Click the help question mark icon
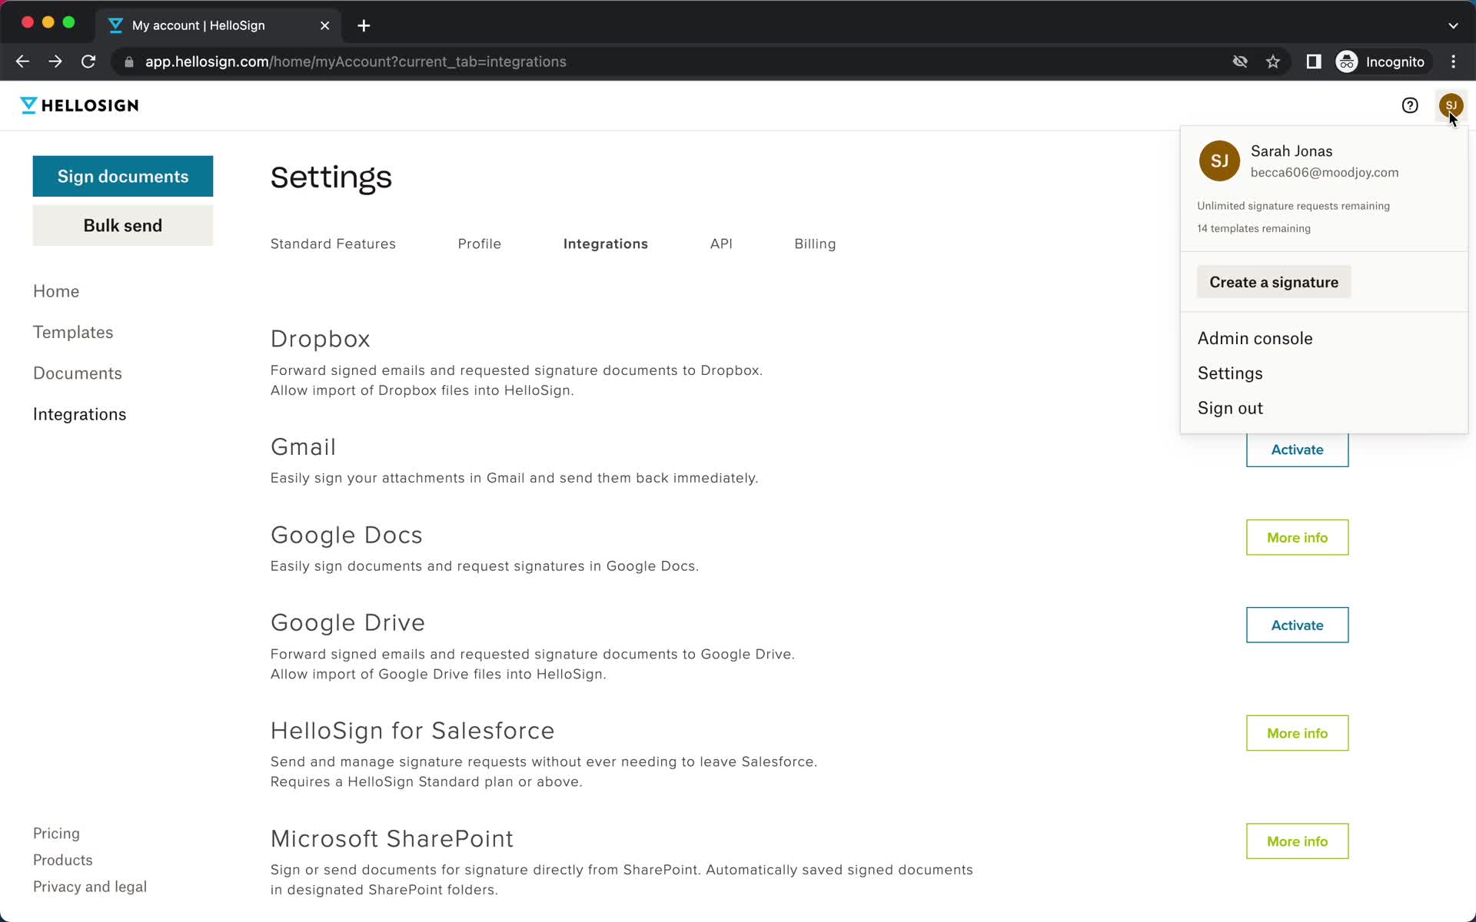 click(x=1410, y=105)
